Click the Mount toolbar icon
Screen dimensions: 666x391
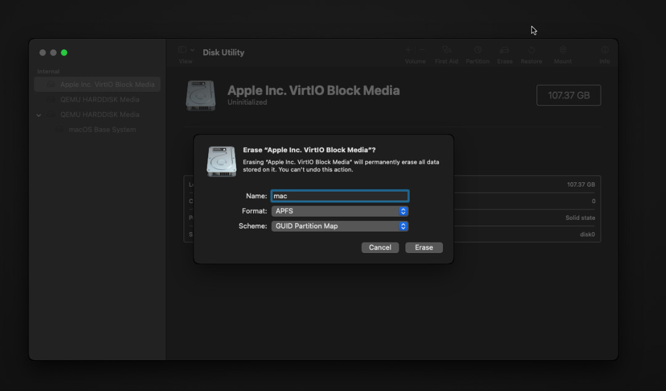click(x=562, y=50)
